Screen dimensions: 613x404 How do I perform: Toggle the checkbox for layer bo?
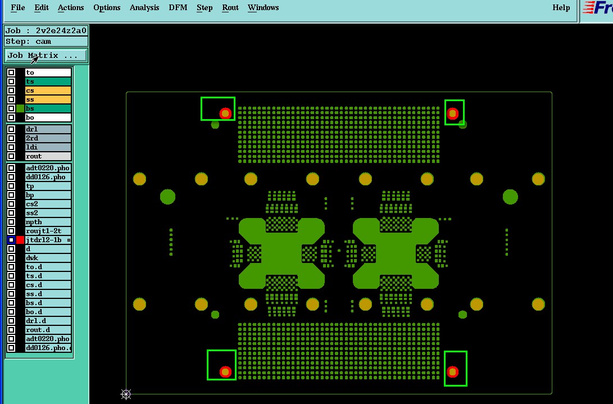click(11, 117)
